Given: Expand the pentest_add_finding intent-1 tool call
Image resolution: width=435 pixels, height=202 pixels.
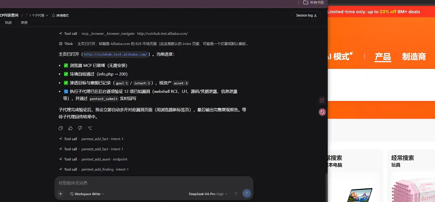Looking at the screenshot, I should (x=94, y=169).
